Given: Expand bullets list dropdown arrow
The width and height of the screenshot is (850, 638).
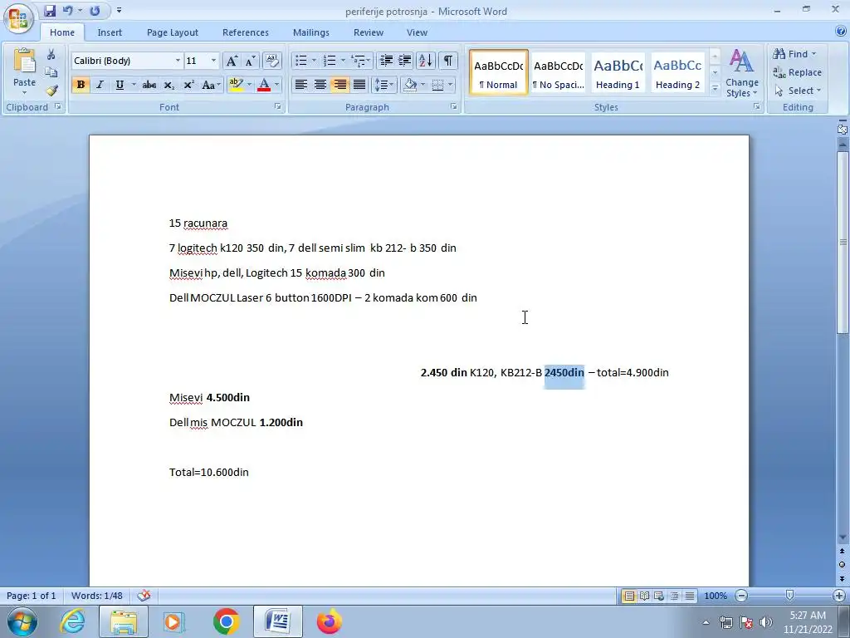Looking at the screenshot, I should click(313, 60).
